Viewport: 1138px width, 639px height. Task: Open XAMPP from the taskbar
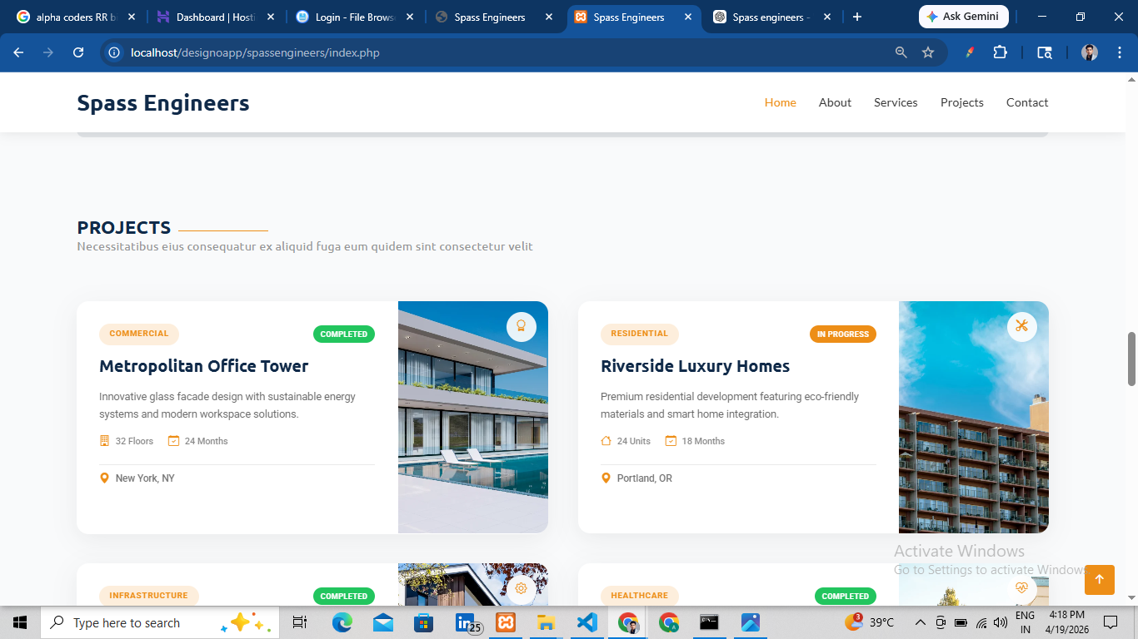pyautogui.click(x=505, y=622)
